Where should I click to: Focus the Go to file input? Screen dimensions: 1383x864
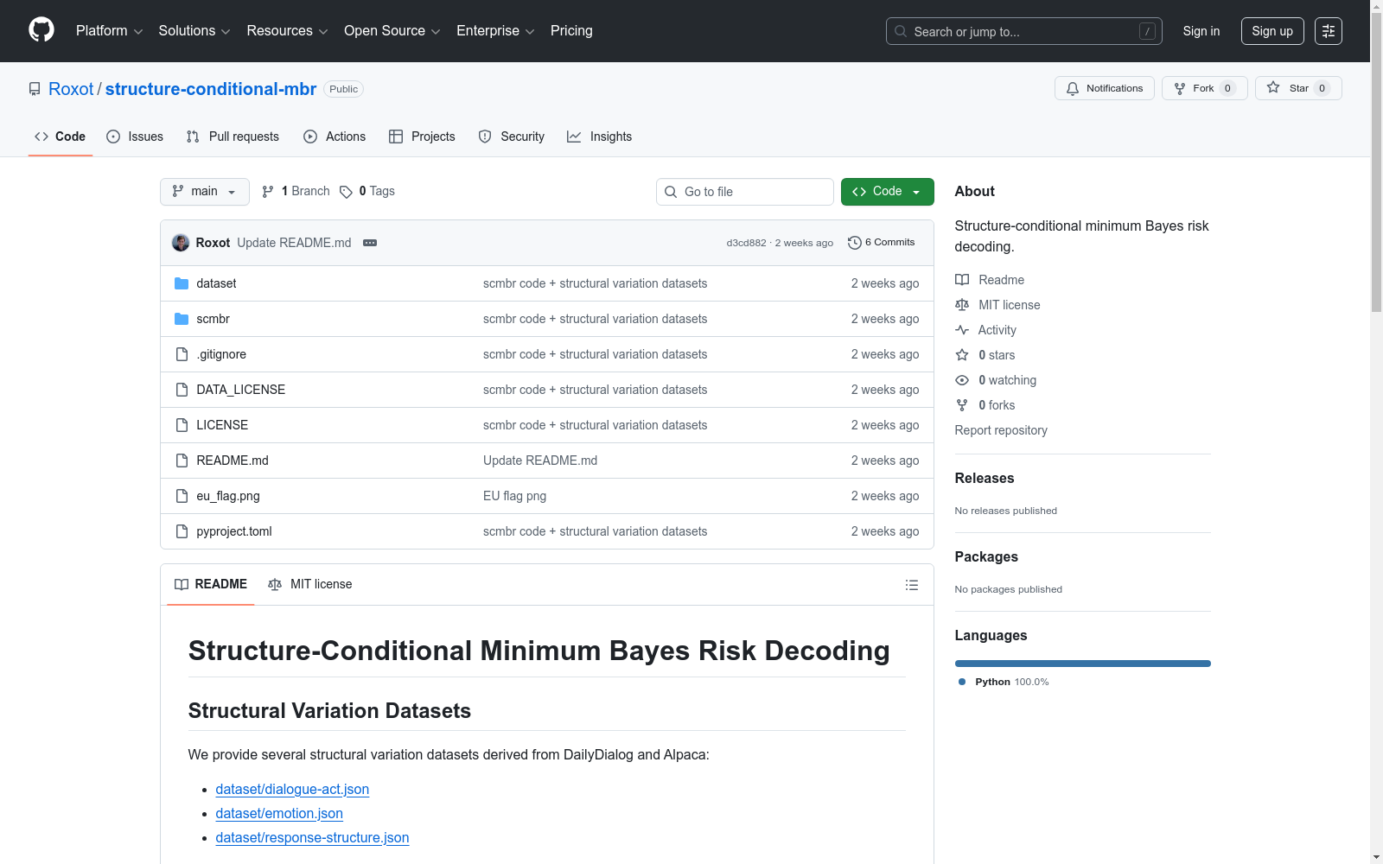pyautogui.click(x=745, y=192)
